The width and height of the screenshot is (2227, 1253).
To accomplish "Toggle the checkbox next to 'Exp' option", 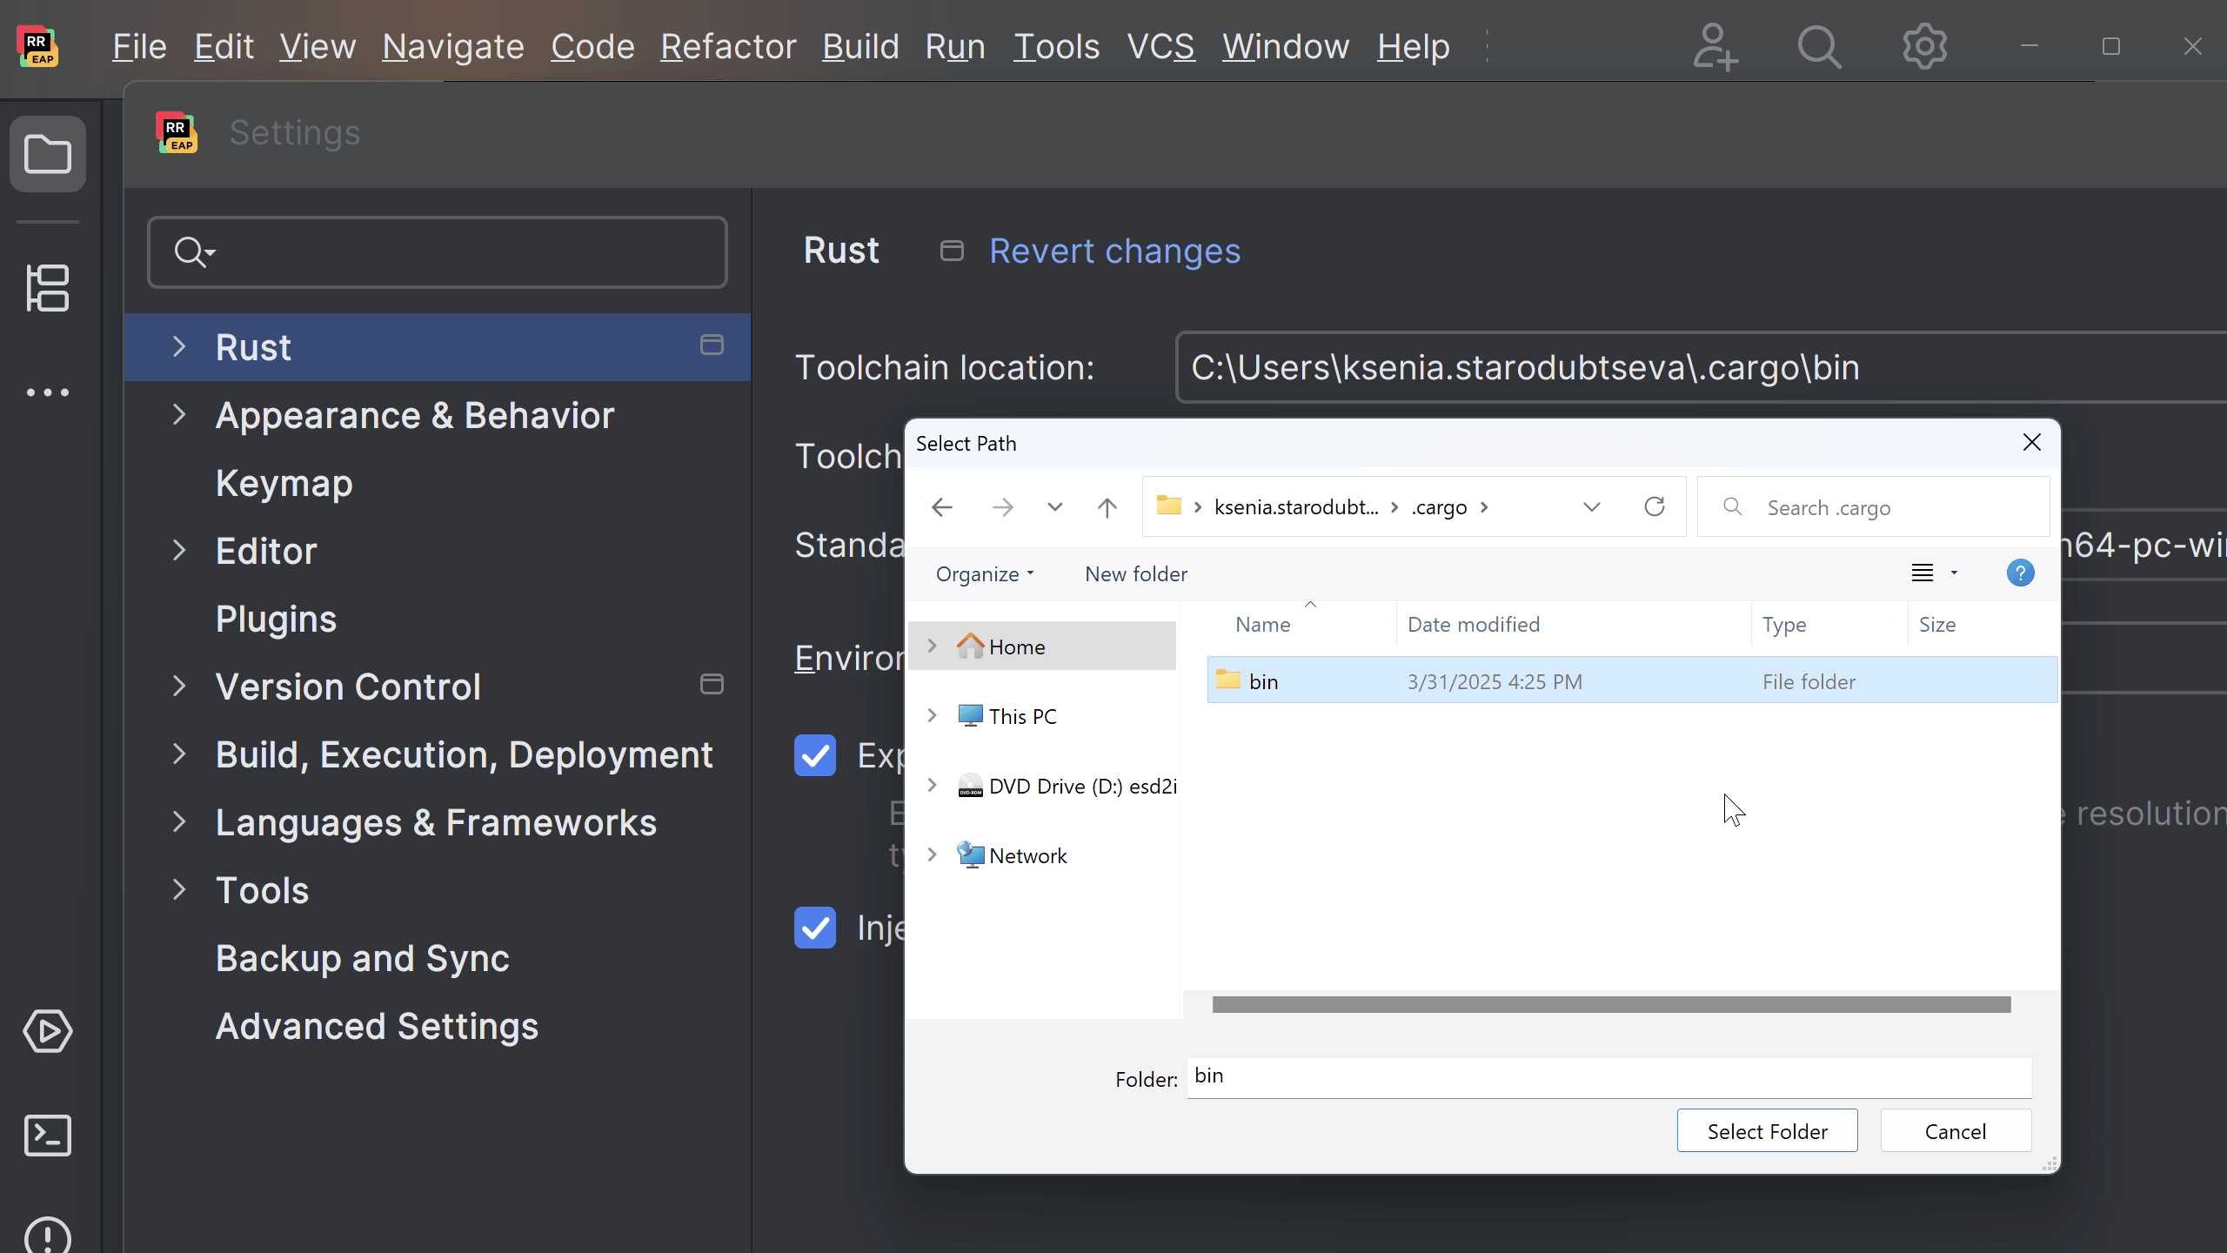I will click(815, 755).
